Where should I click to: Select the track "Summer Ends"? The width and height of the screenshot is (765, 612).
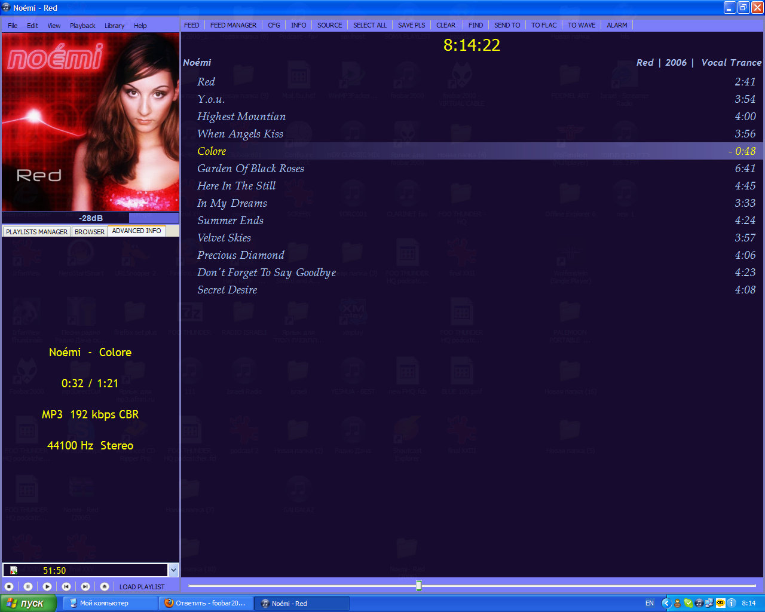coord(472,221)
